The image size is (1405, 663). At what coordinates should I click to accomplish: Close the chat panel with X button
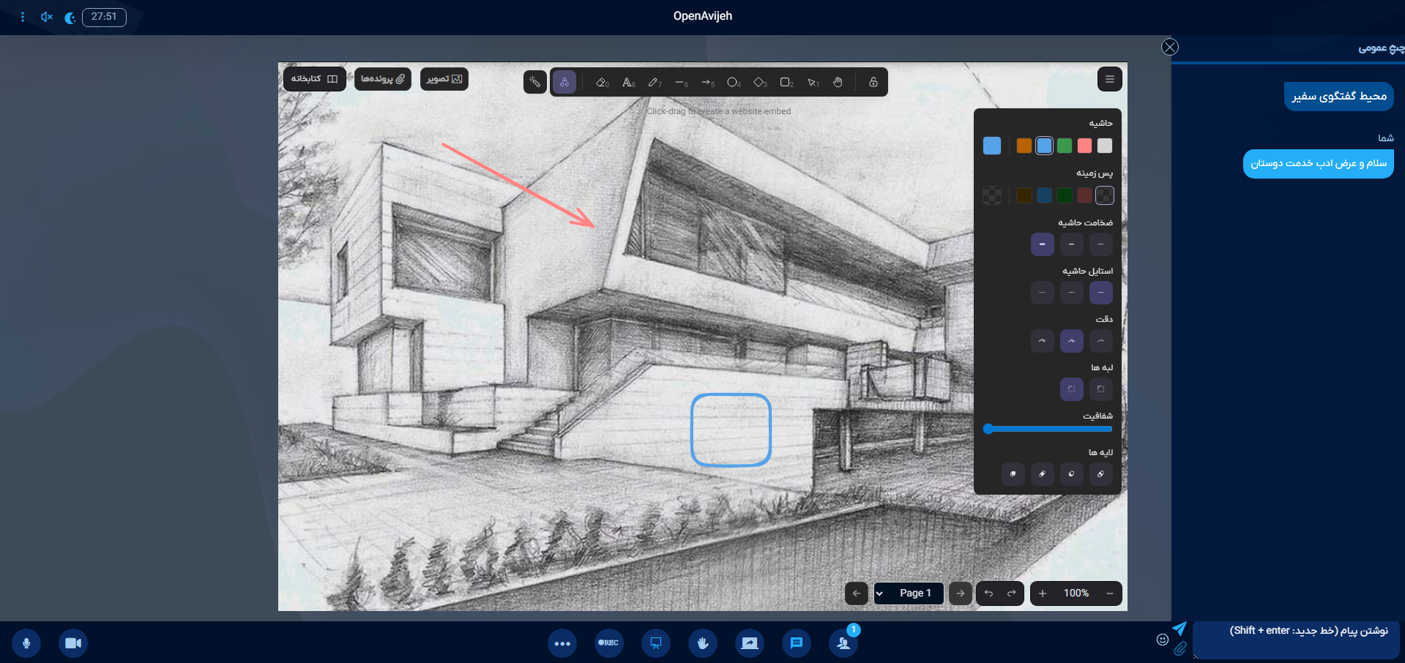click(1170, 47)
